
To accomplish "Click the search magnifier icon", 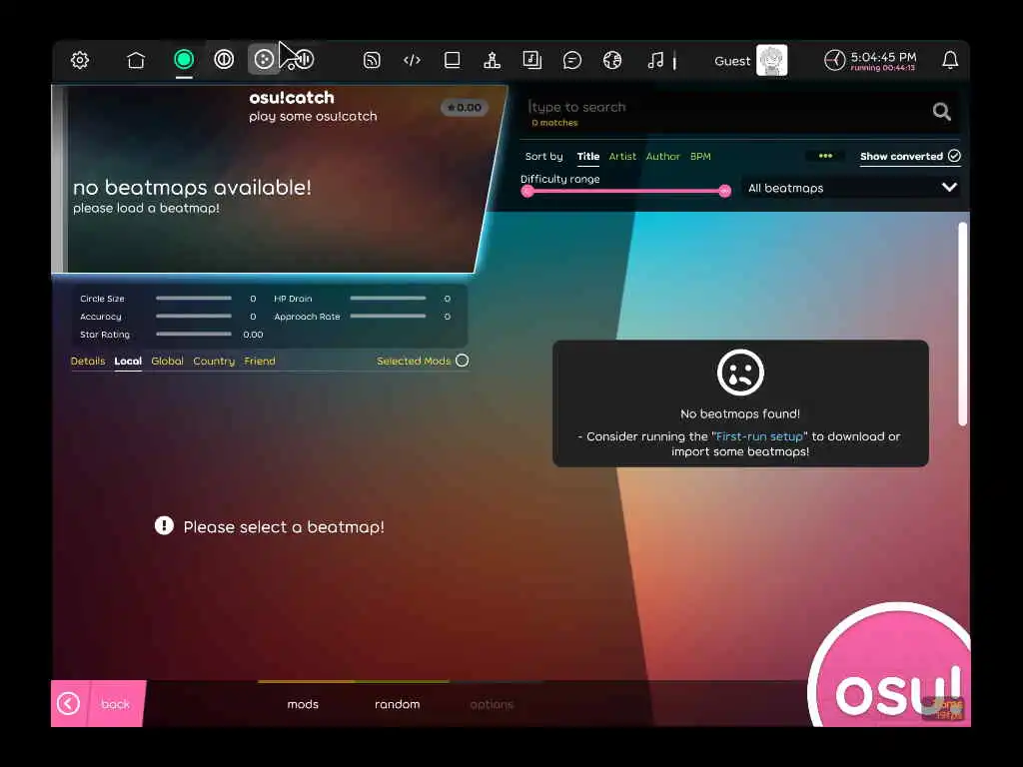I will [x=941, y=112].
